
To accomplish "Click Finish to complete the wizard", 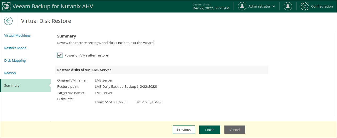I will [210, 130].
